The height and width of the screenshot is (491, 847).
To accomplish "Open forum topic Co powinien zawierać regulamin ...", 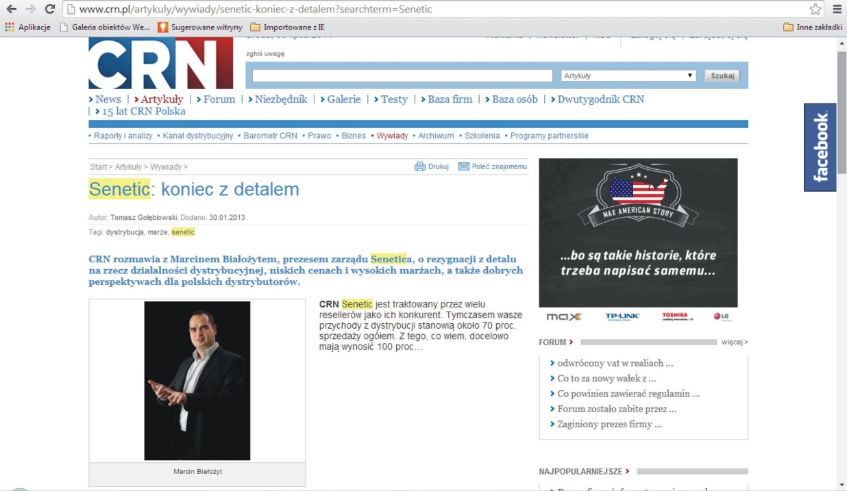I will coord(628,394).
